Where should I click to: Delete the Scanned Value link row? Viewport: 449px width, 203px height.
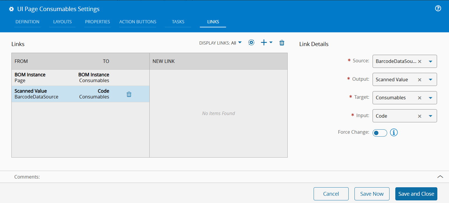(129, 94)
